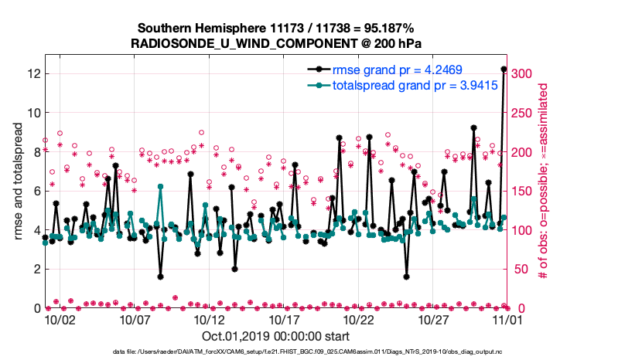Click the data file path footer text
The image size is (642, 363).
[275, 352]
